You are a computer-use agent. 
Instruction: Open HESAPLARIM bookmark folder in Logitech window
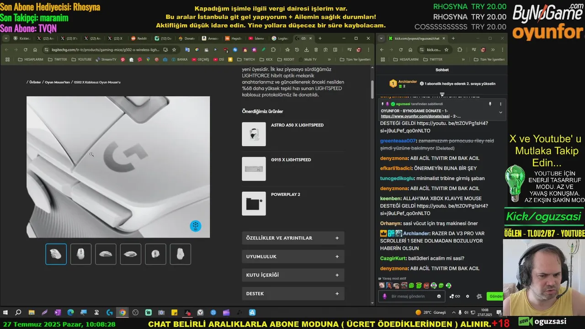point(30,59)
